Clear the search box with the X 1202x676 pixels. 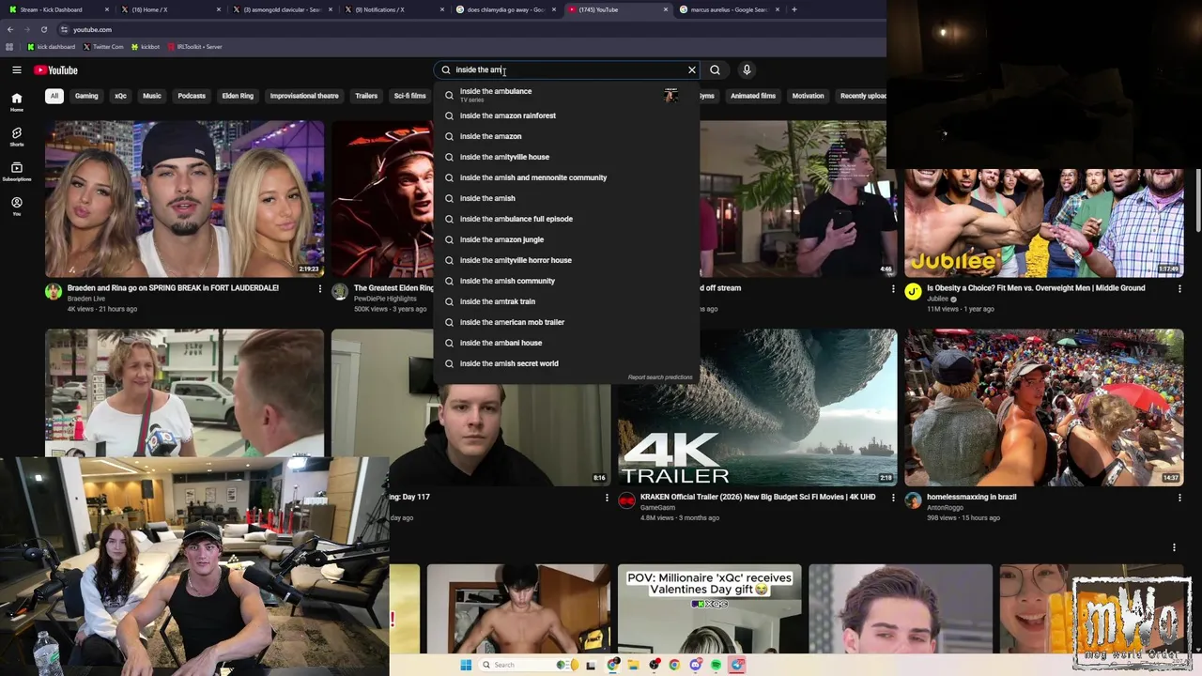[x=692, y=70]
